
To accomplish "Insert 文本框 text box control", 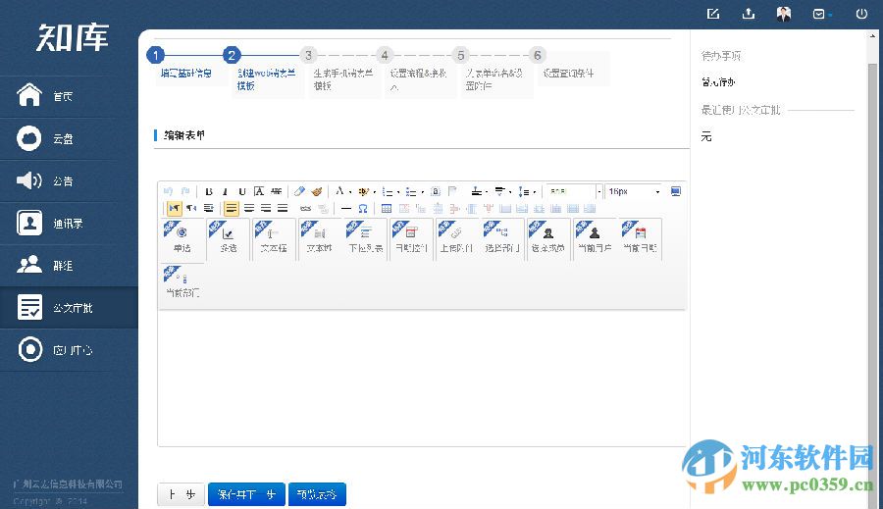I will (x=274, y=238).
